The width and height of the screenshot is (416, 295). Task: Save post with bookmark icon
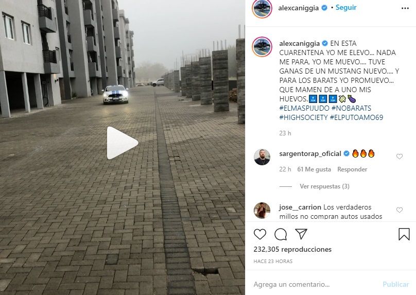(x=404, y=234)
